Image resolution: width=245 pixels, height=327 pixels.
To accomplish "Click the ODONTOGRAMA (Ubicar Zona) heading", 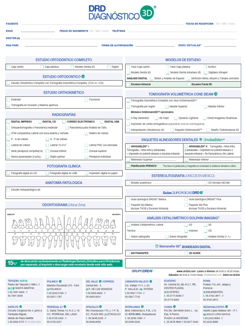I will (x=64, y=205).
